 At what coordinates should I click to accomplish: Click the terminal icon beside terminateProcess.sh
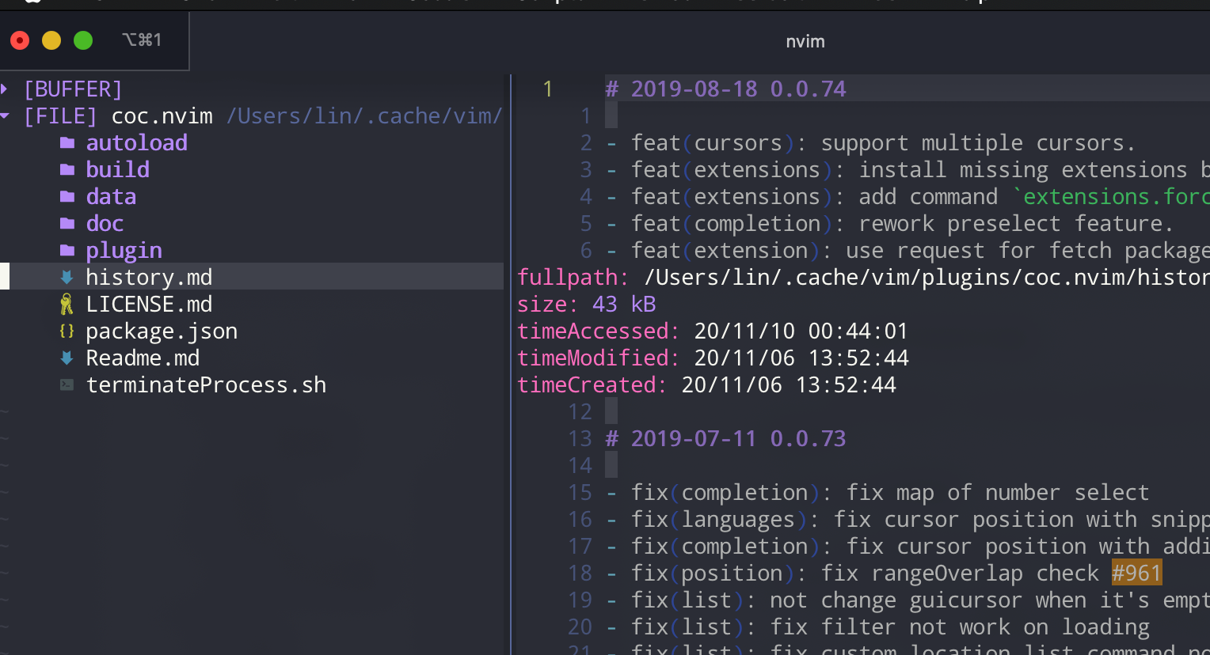[x=67, y=384]
